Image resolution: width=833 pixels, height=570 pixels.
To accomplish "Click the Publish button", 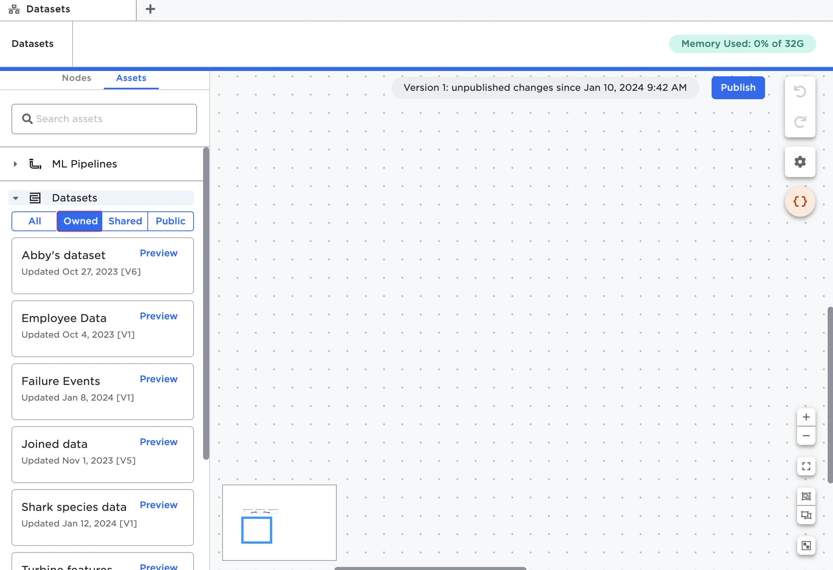I will point(738,88).
